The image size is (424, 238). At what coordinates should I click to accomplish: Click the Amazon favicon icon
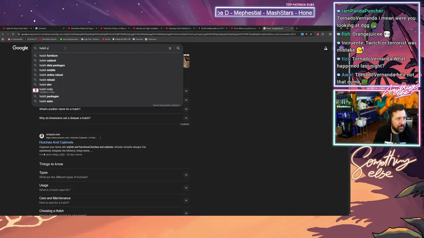[42, 136]
